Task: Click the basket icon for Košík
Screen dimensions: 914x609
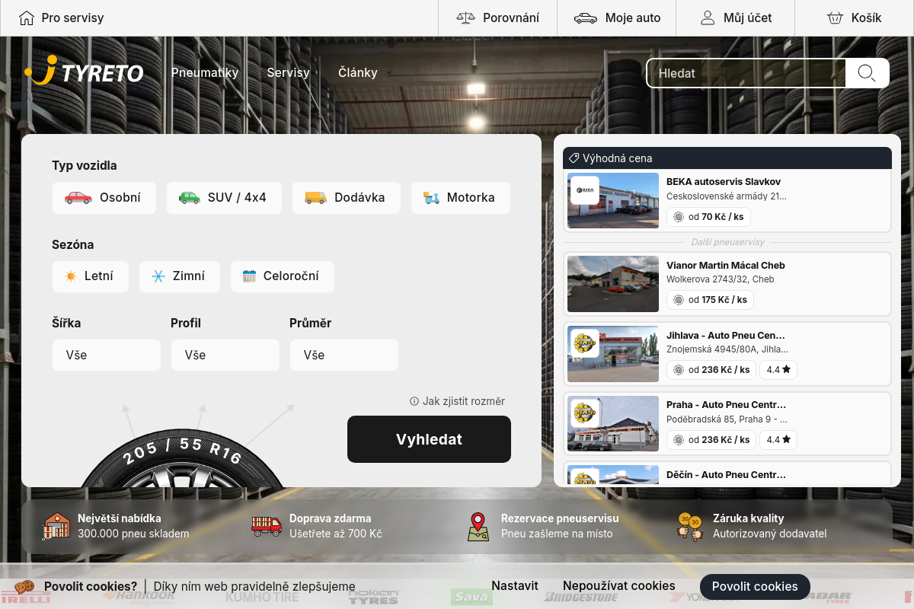Action: click(836, 18)
